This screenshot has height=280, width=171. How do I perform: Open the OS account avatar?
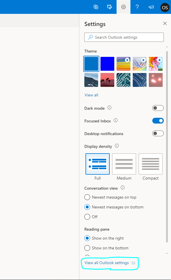(165, 8)
